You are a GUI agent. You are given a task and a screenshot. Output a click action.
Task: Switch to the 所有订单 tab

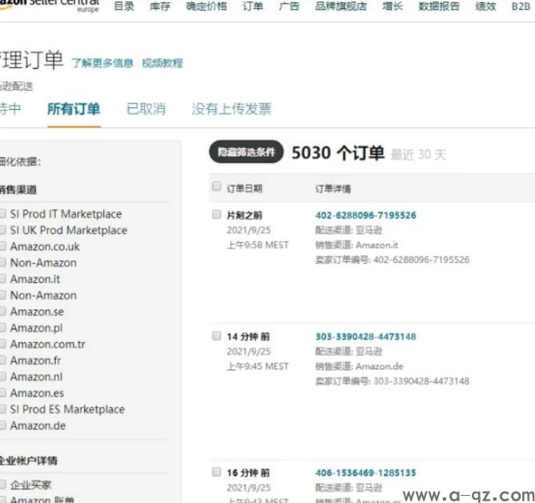click(x=74, y=109)
